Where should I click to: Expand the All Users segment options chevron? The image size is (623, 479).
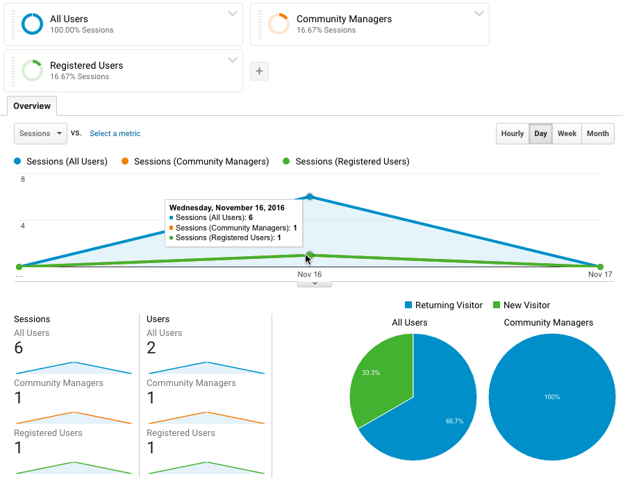(x=233, y=14)
